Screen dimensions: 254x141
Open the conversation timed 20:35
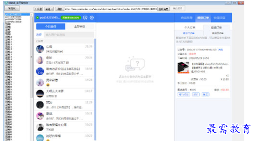64,60
